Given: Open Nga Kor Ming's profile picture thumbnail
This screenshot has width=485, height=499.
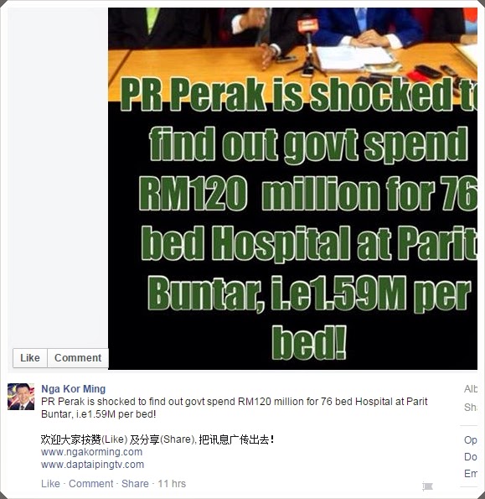Looking at the screenshot, I should pos(21,397).
